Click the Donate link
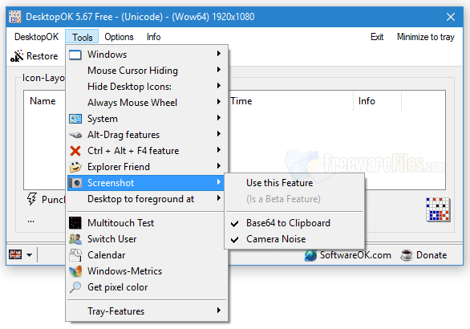470x329 pixels. pos(432,255)
